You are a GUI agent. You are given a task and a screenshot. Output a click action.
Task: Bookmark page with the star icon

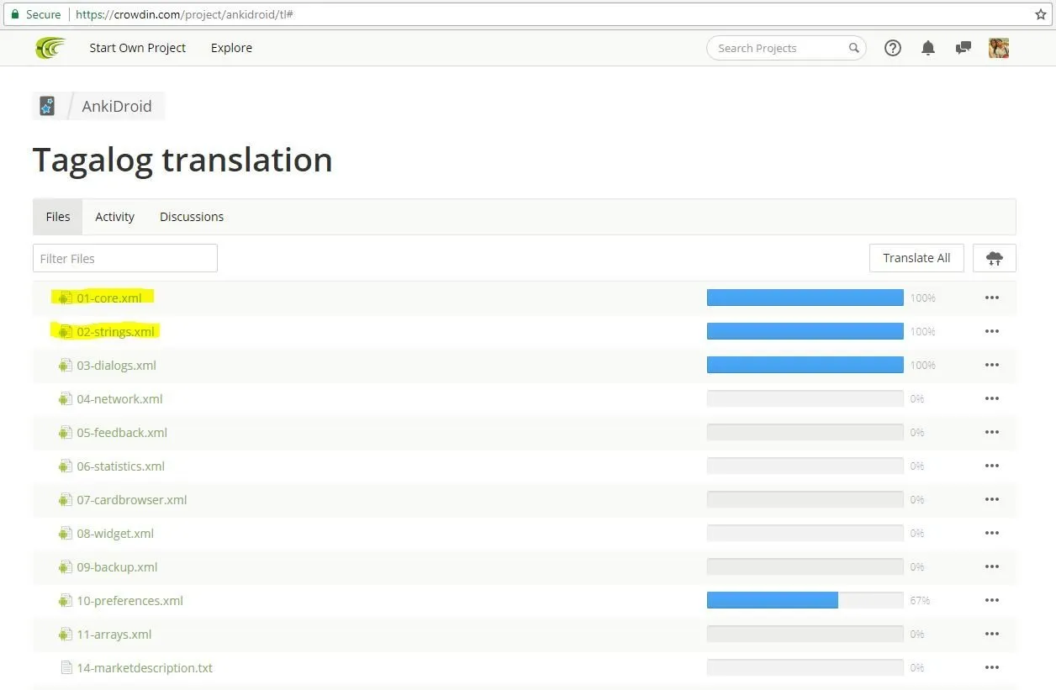(x=1041, y=14)
